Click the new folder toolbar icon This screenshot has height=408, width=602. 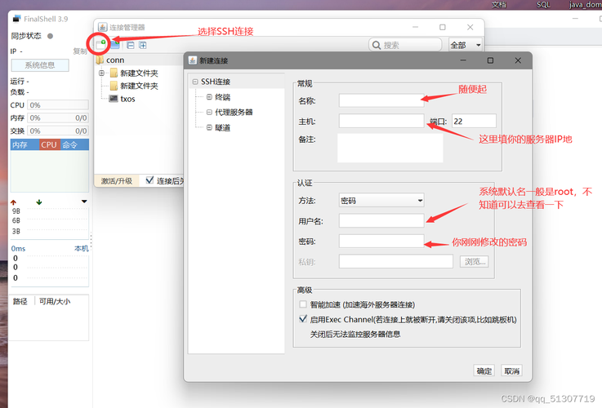tap(115, 45)
